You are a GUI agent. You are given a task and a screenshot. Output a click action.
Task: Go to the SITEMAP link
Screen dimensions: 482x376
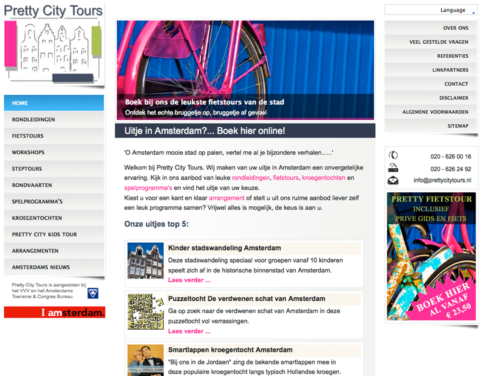pos(431,126)
